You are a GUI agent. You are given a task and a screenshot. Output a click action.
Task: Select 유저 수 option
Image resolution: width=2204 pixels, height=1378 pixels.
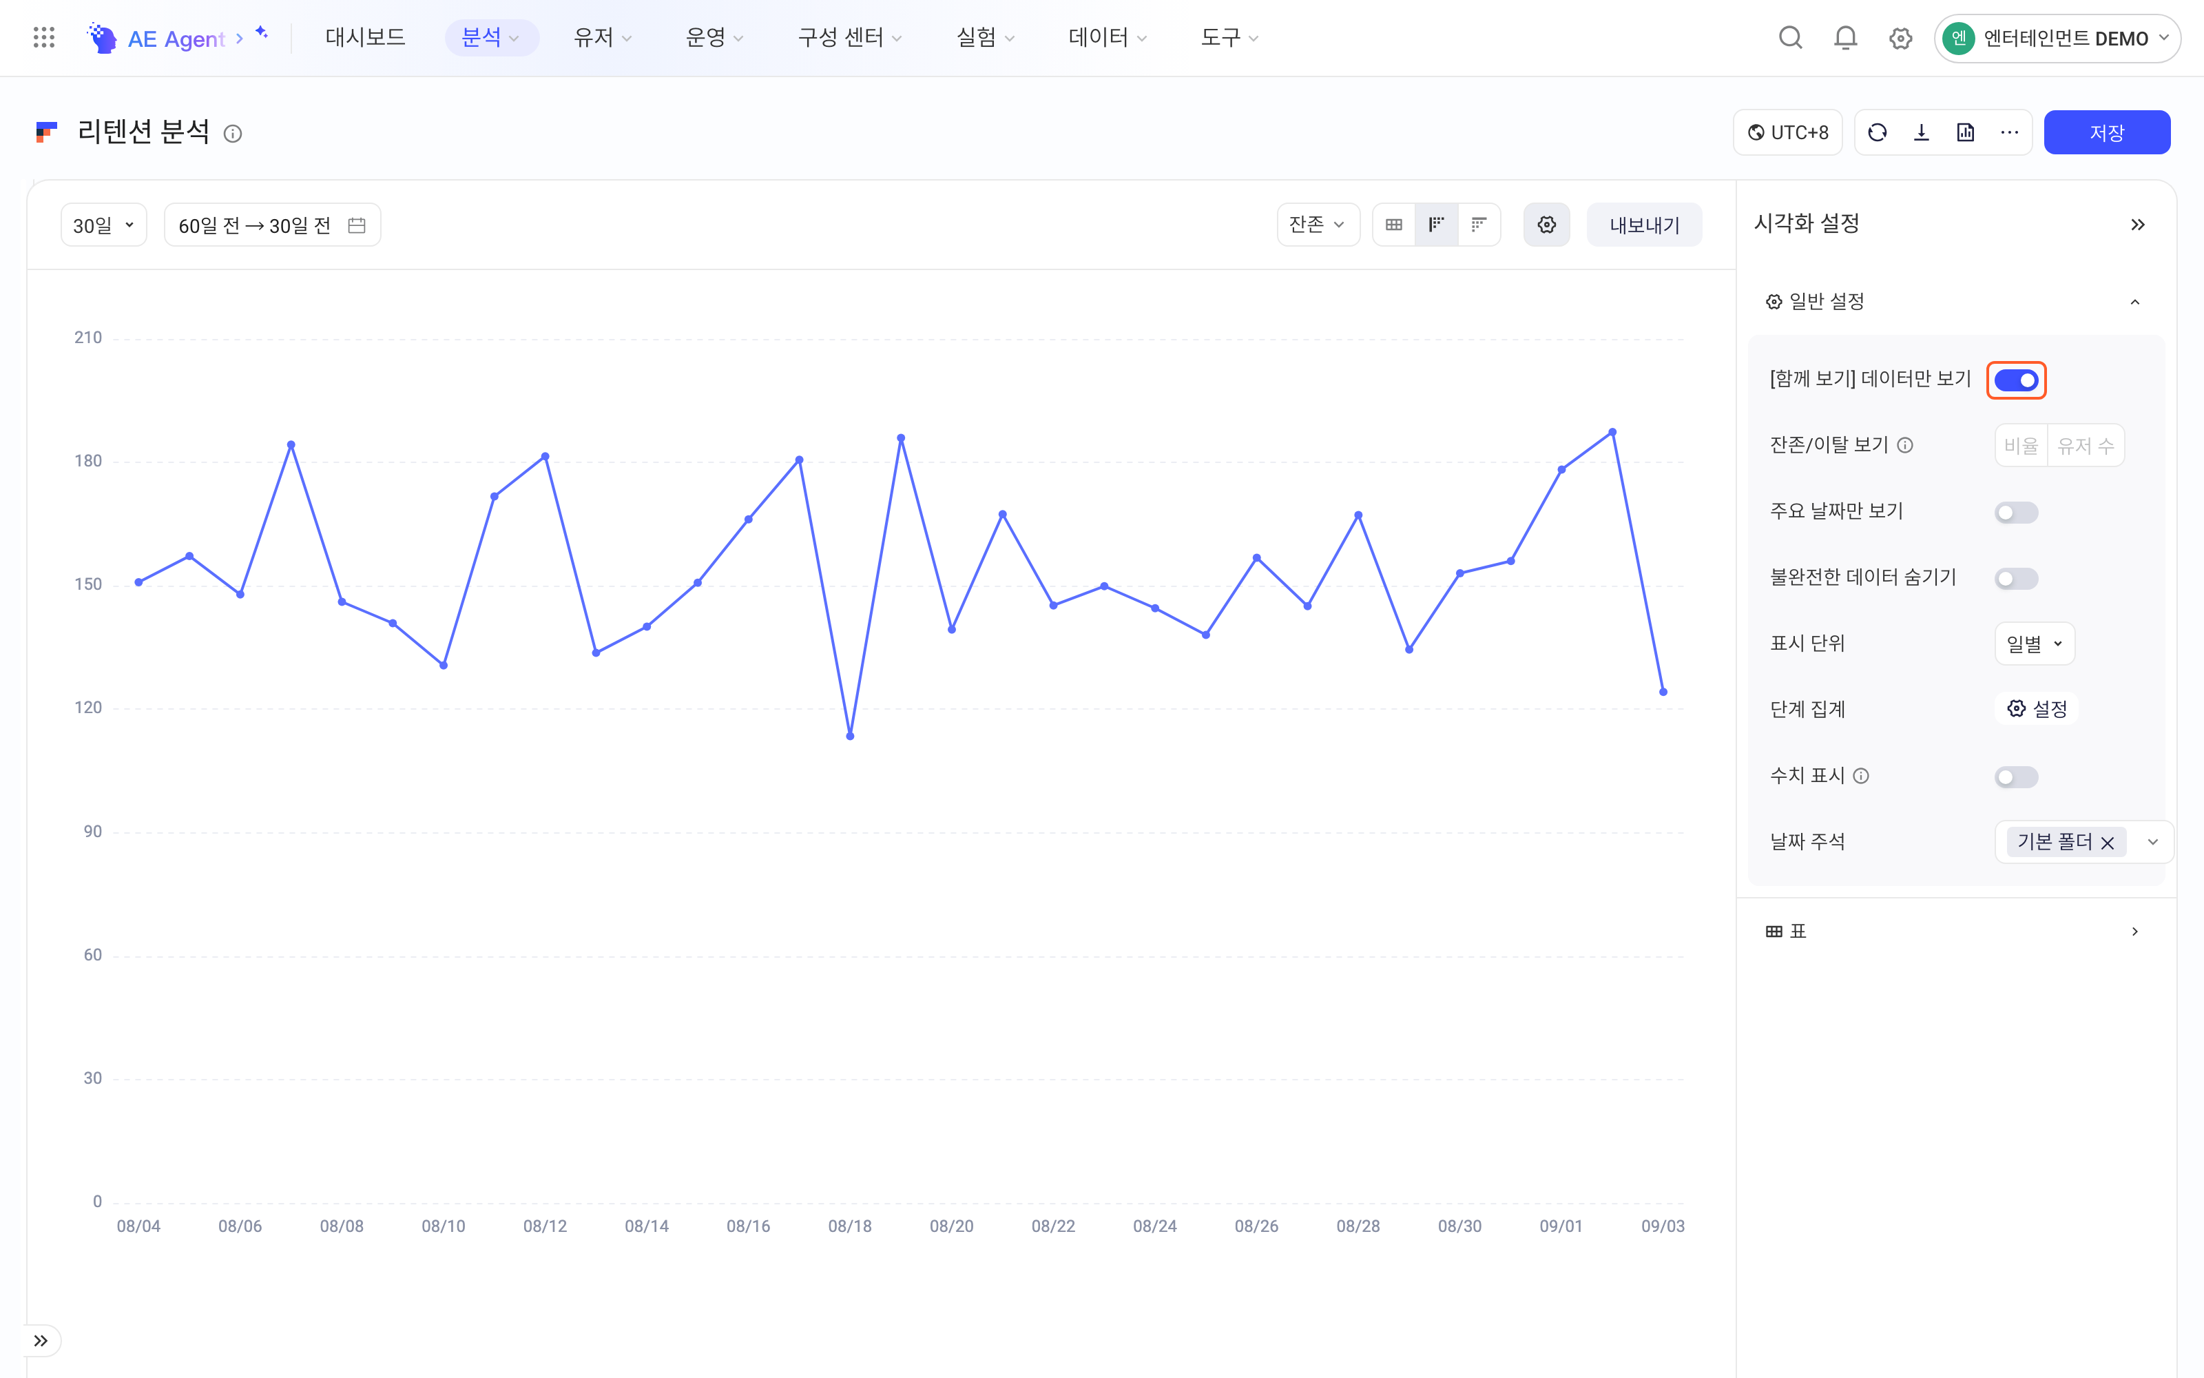point(2086,446)
